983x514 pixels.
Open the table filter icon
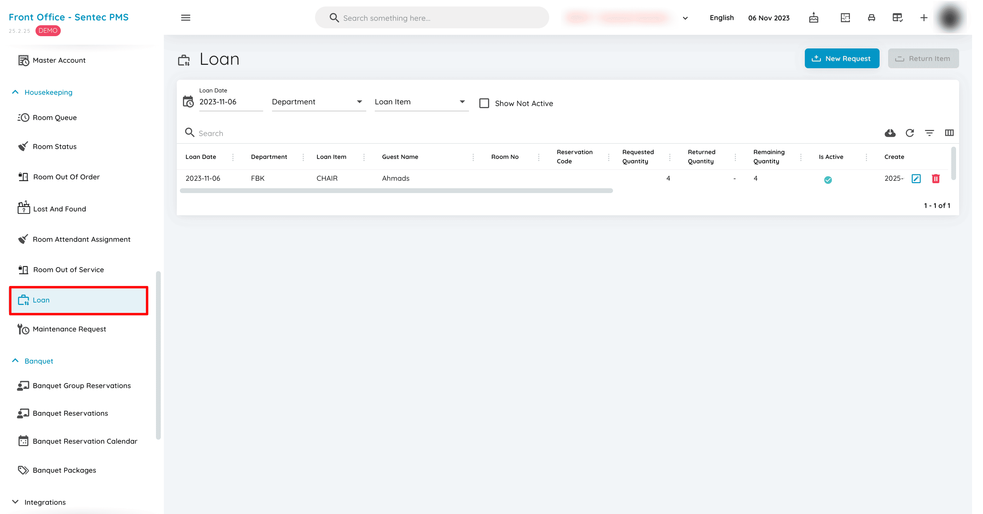click(x=929, y=133)
